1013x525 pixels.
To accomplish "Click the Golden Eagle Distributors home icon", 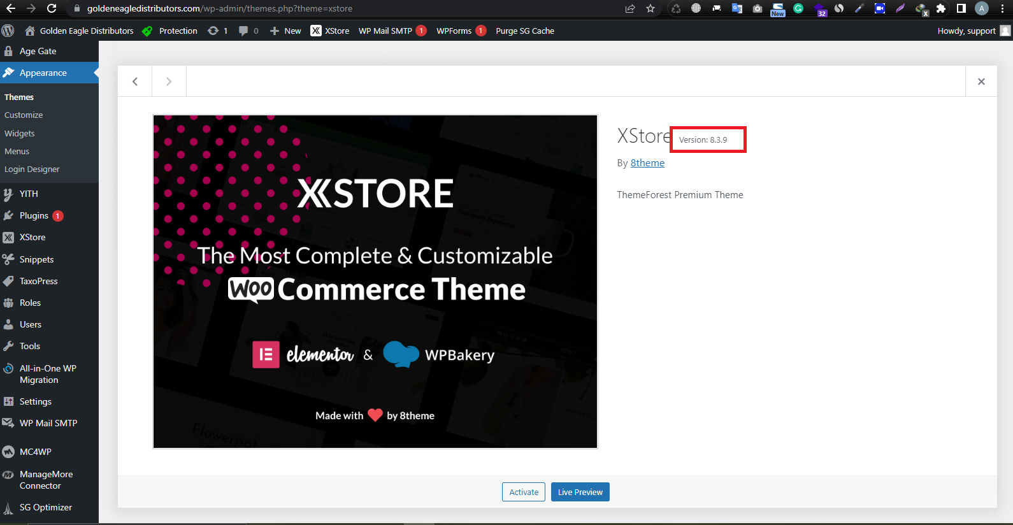I will pos(30,31).
